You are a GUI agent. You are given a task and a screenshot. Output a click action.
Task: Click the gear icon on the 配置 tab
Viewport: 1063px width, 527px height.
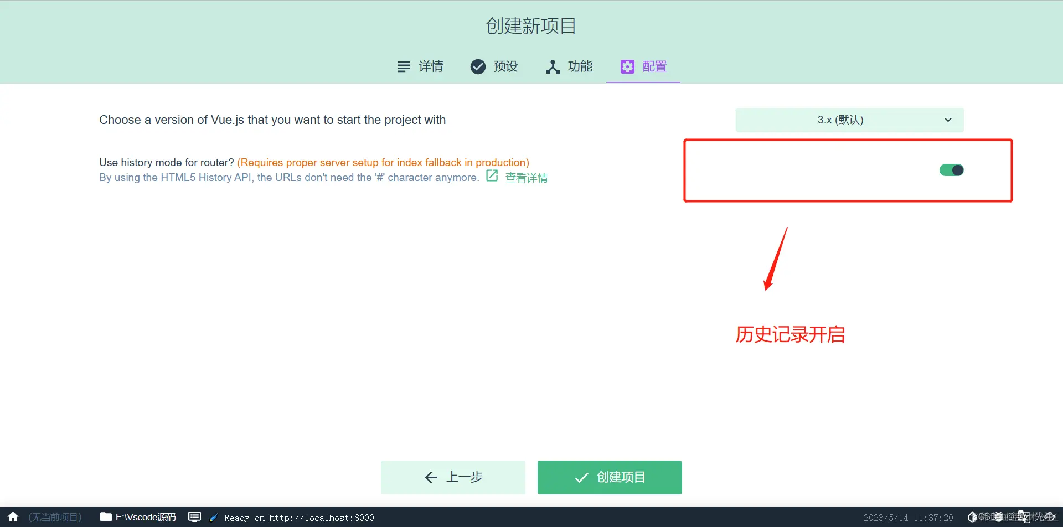click(627, 66)
